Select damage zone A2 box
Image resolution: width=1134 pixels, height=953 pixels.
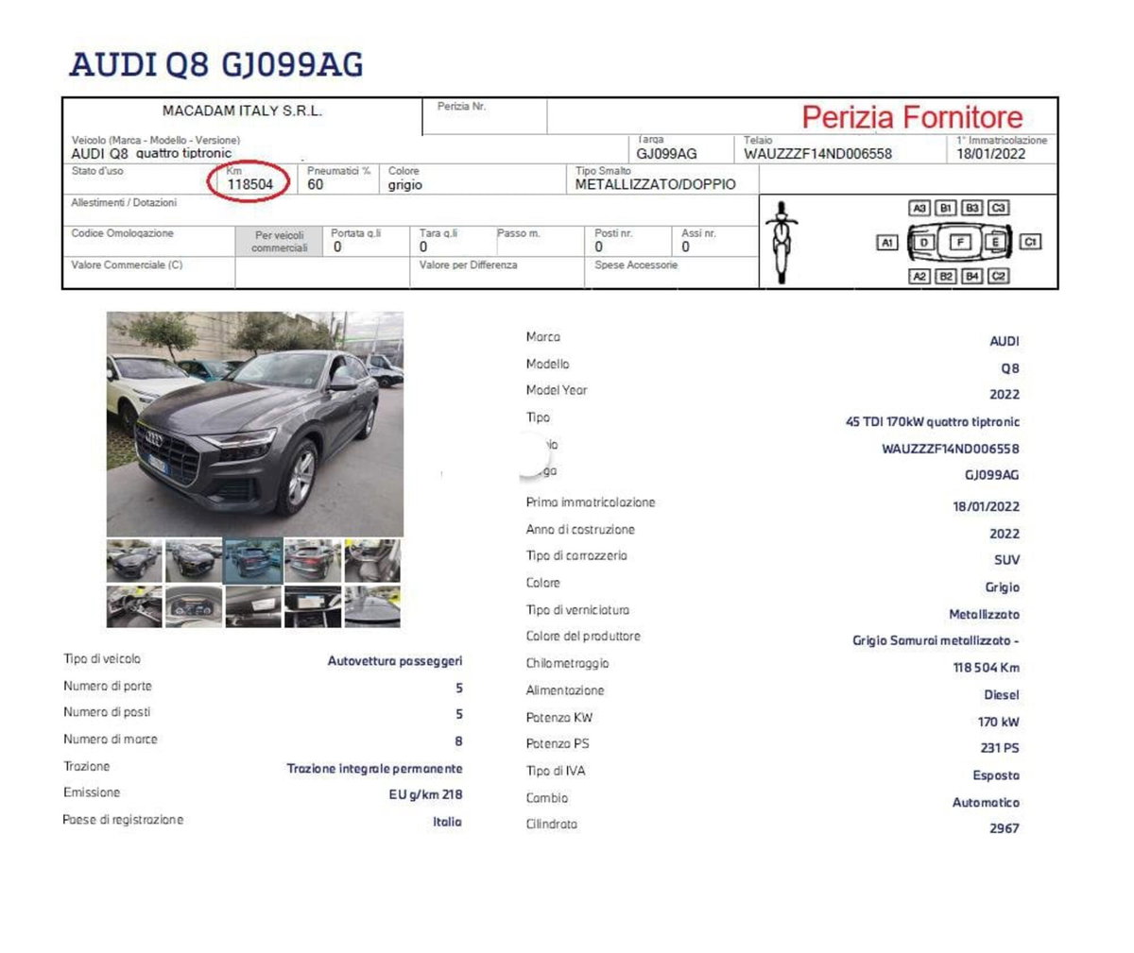[919, 276]
